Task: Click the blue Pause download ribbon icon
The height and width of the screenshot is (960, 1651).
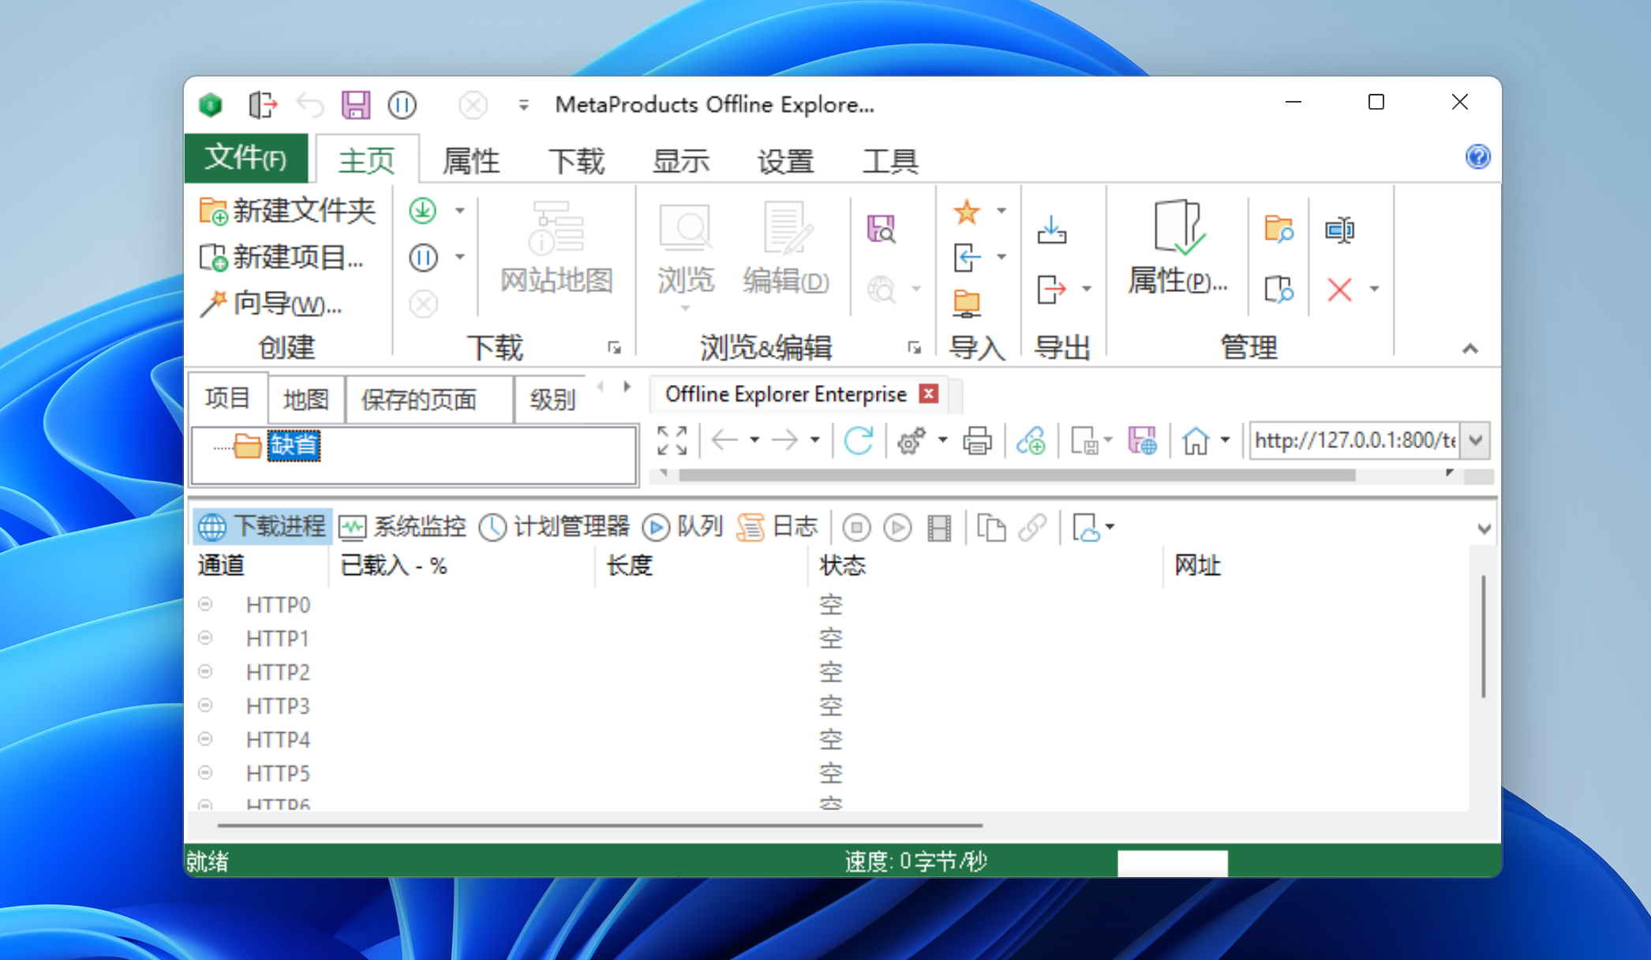Action: pyautogui.click(x=423, y=257)
